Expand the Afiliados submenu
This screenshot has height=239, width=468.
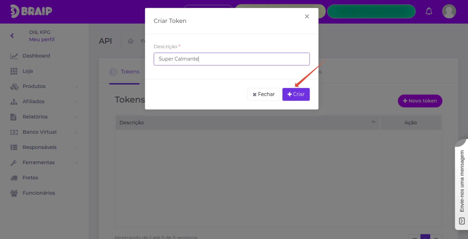[77, 102]
